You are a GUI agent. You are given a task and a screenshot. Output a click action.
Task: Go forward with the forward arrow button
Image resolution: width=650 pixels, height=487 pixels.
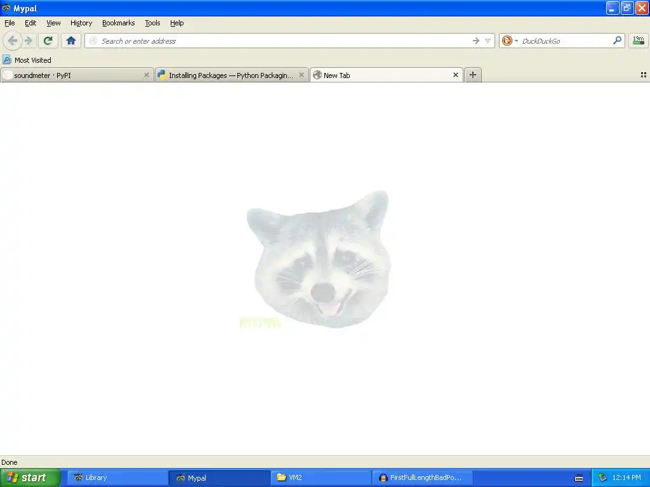[x=28, y=41]
